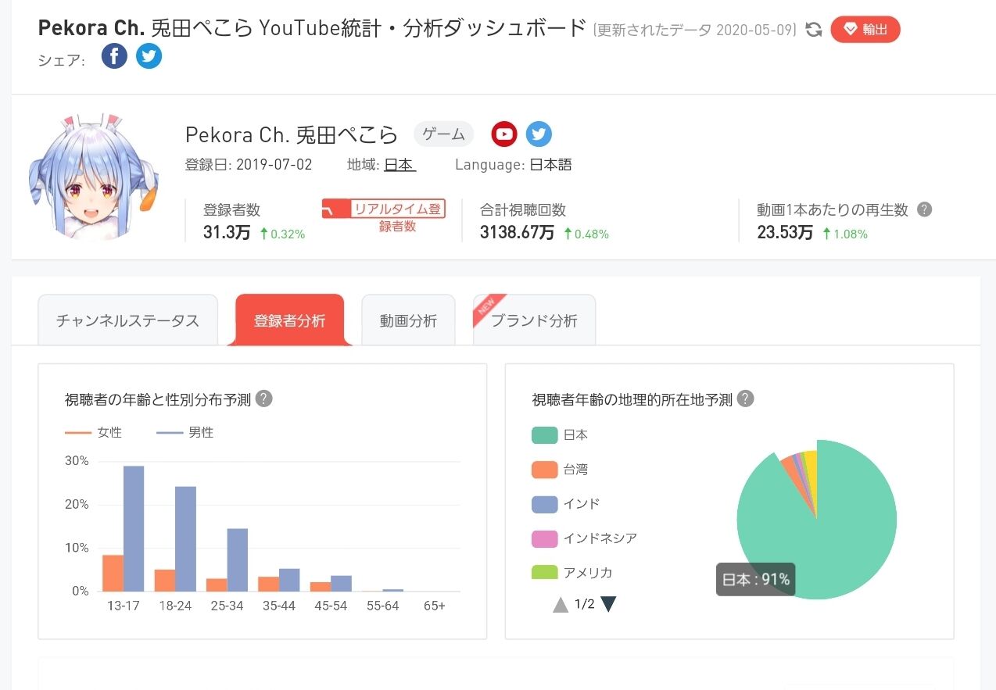Toggle 女性 series in legend
Viewport: 996px width, 690px height.
[94, 432]
